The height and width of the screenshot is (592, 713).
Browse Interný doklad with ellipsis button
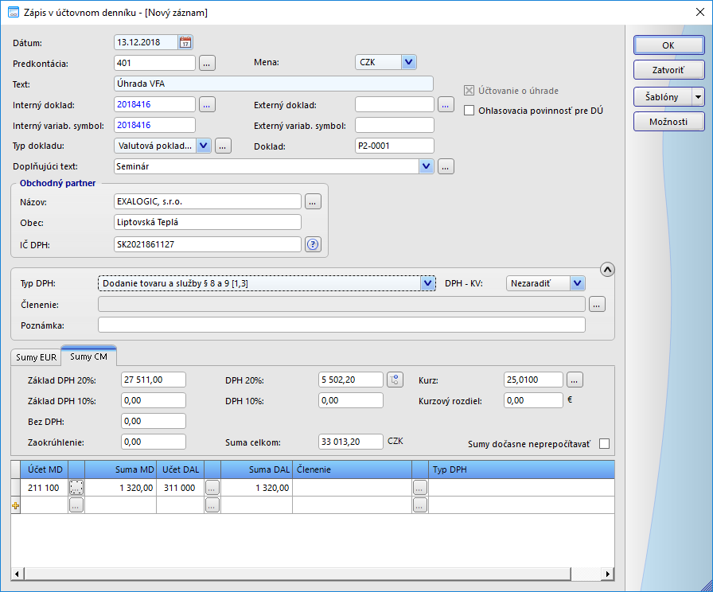click(207, 104)
